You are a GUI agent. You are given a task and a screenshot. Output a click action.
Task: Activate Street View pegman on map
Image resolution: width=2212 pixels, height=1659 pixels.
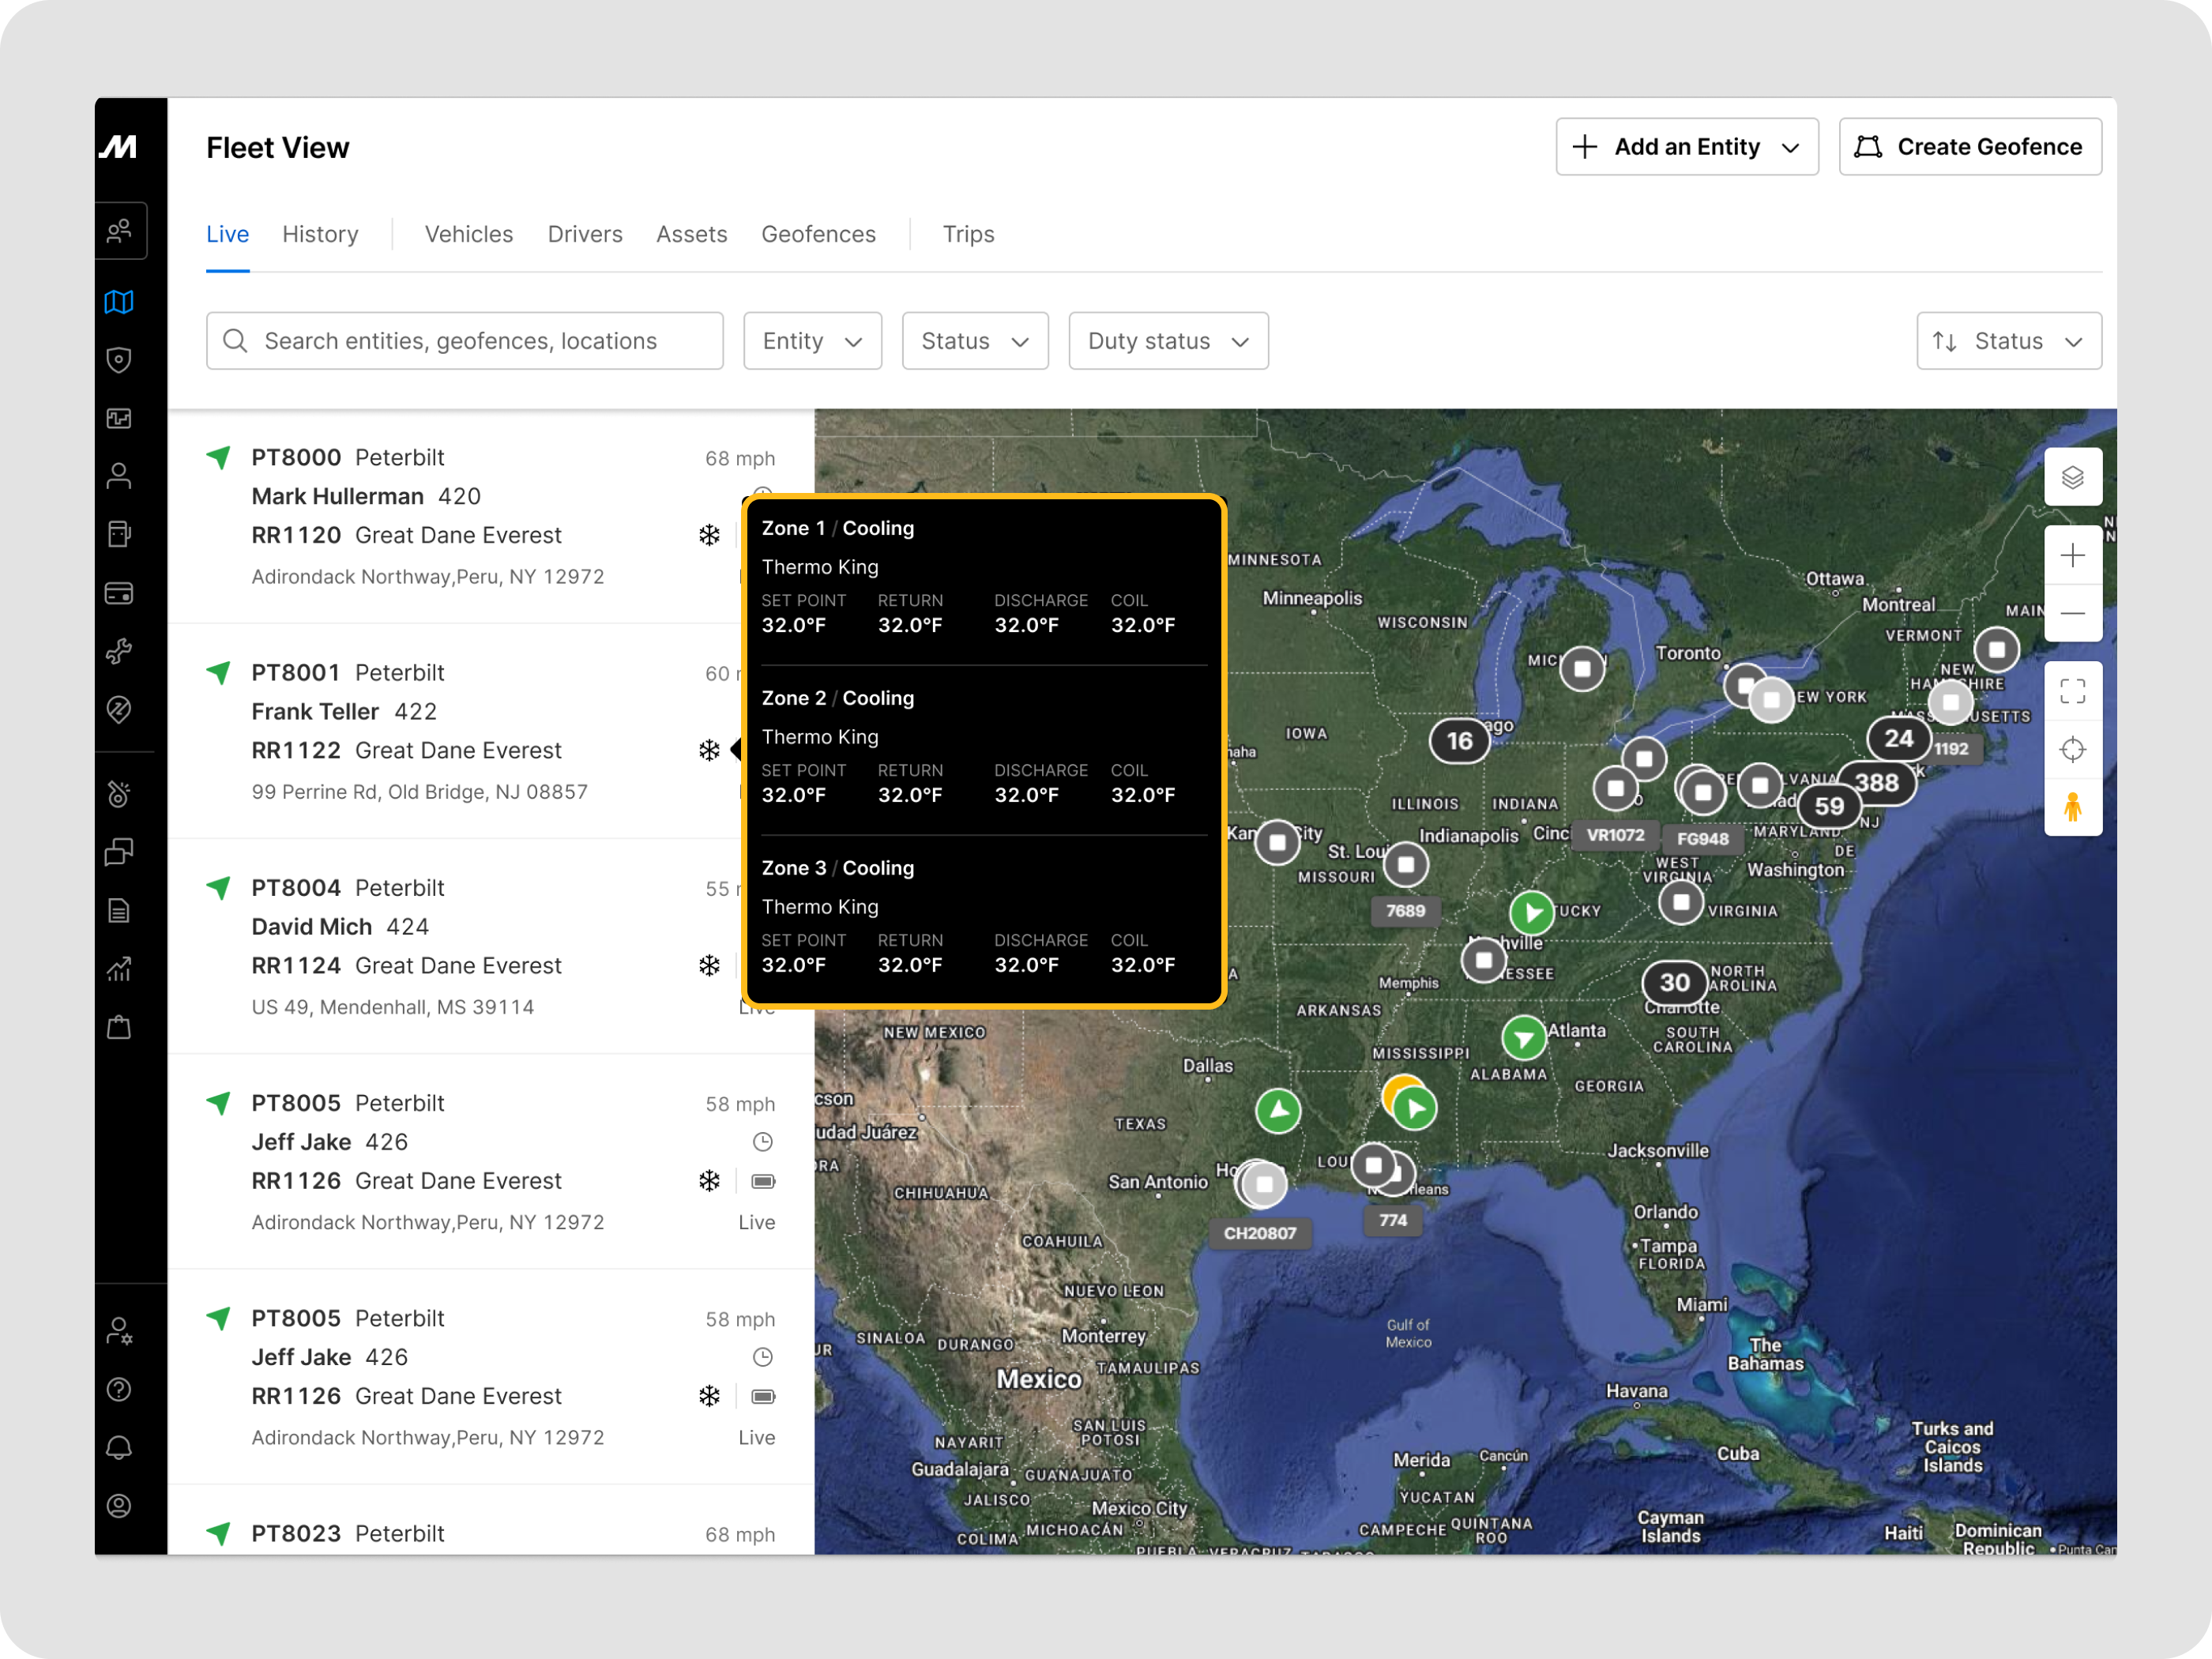(x=2072, y=807)
